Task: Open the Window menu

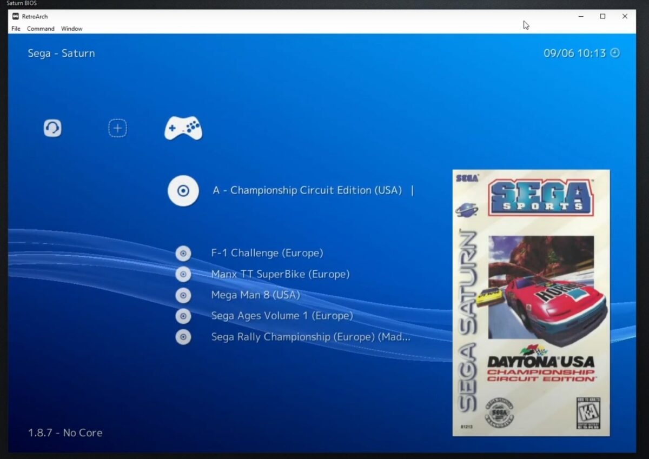Action: click(71, 29)
